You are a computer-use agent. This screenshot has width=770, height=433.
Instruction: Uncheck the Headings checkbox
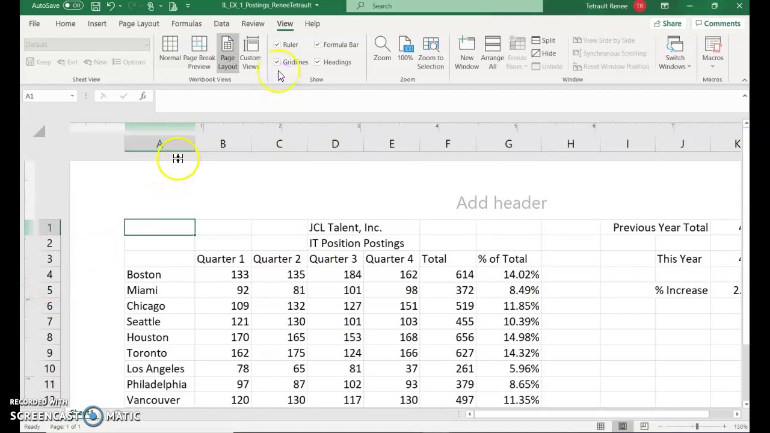click(x=318, y=62)
